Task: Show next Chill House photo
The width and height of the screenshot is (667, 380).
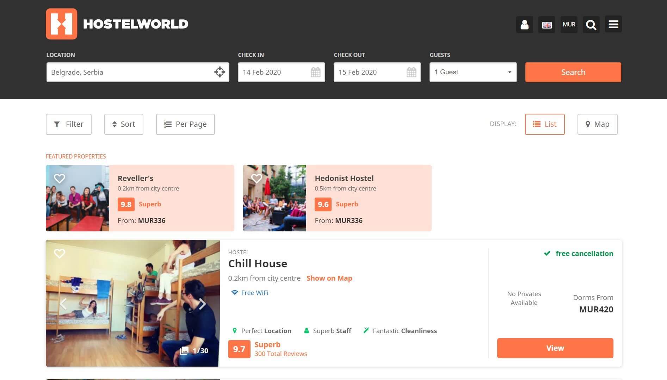Action: [202, 304]
